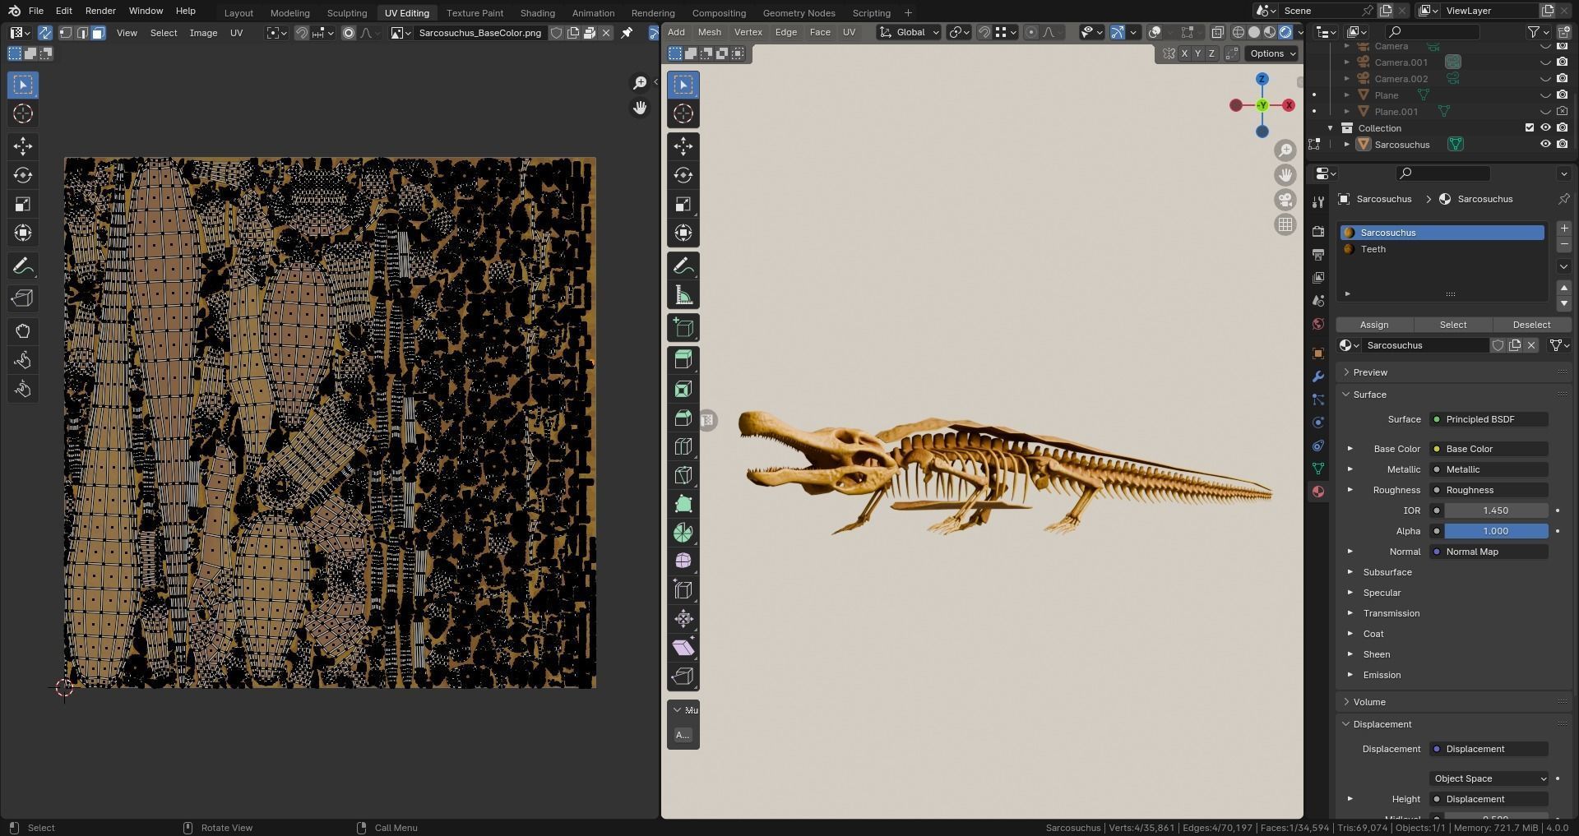Expand the Volume panel
Image resolution: width=1579 pixels, height=836 pixels.
coord(1369,702)
